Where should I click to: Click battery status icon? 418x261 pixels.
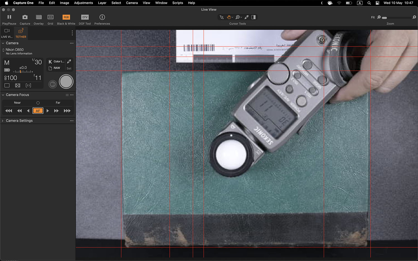coord(7,70)
